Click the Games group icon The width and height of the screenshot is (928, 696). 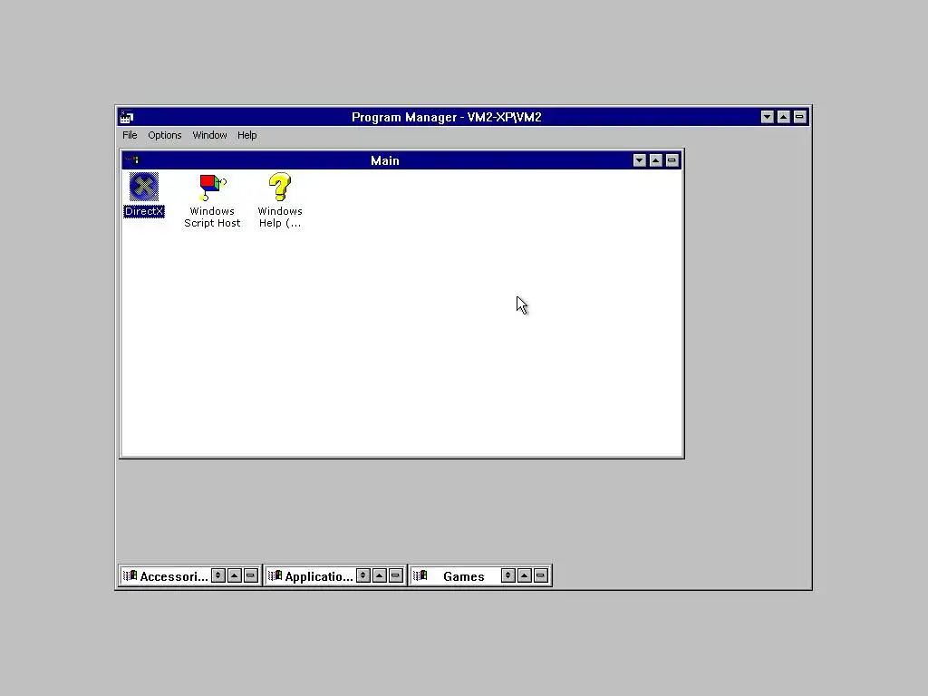pos(420,575)
